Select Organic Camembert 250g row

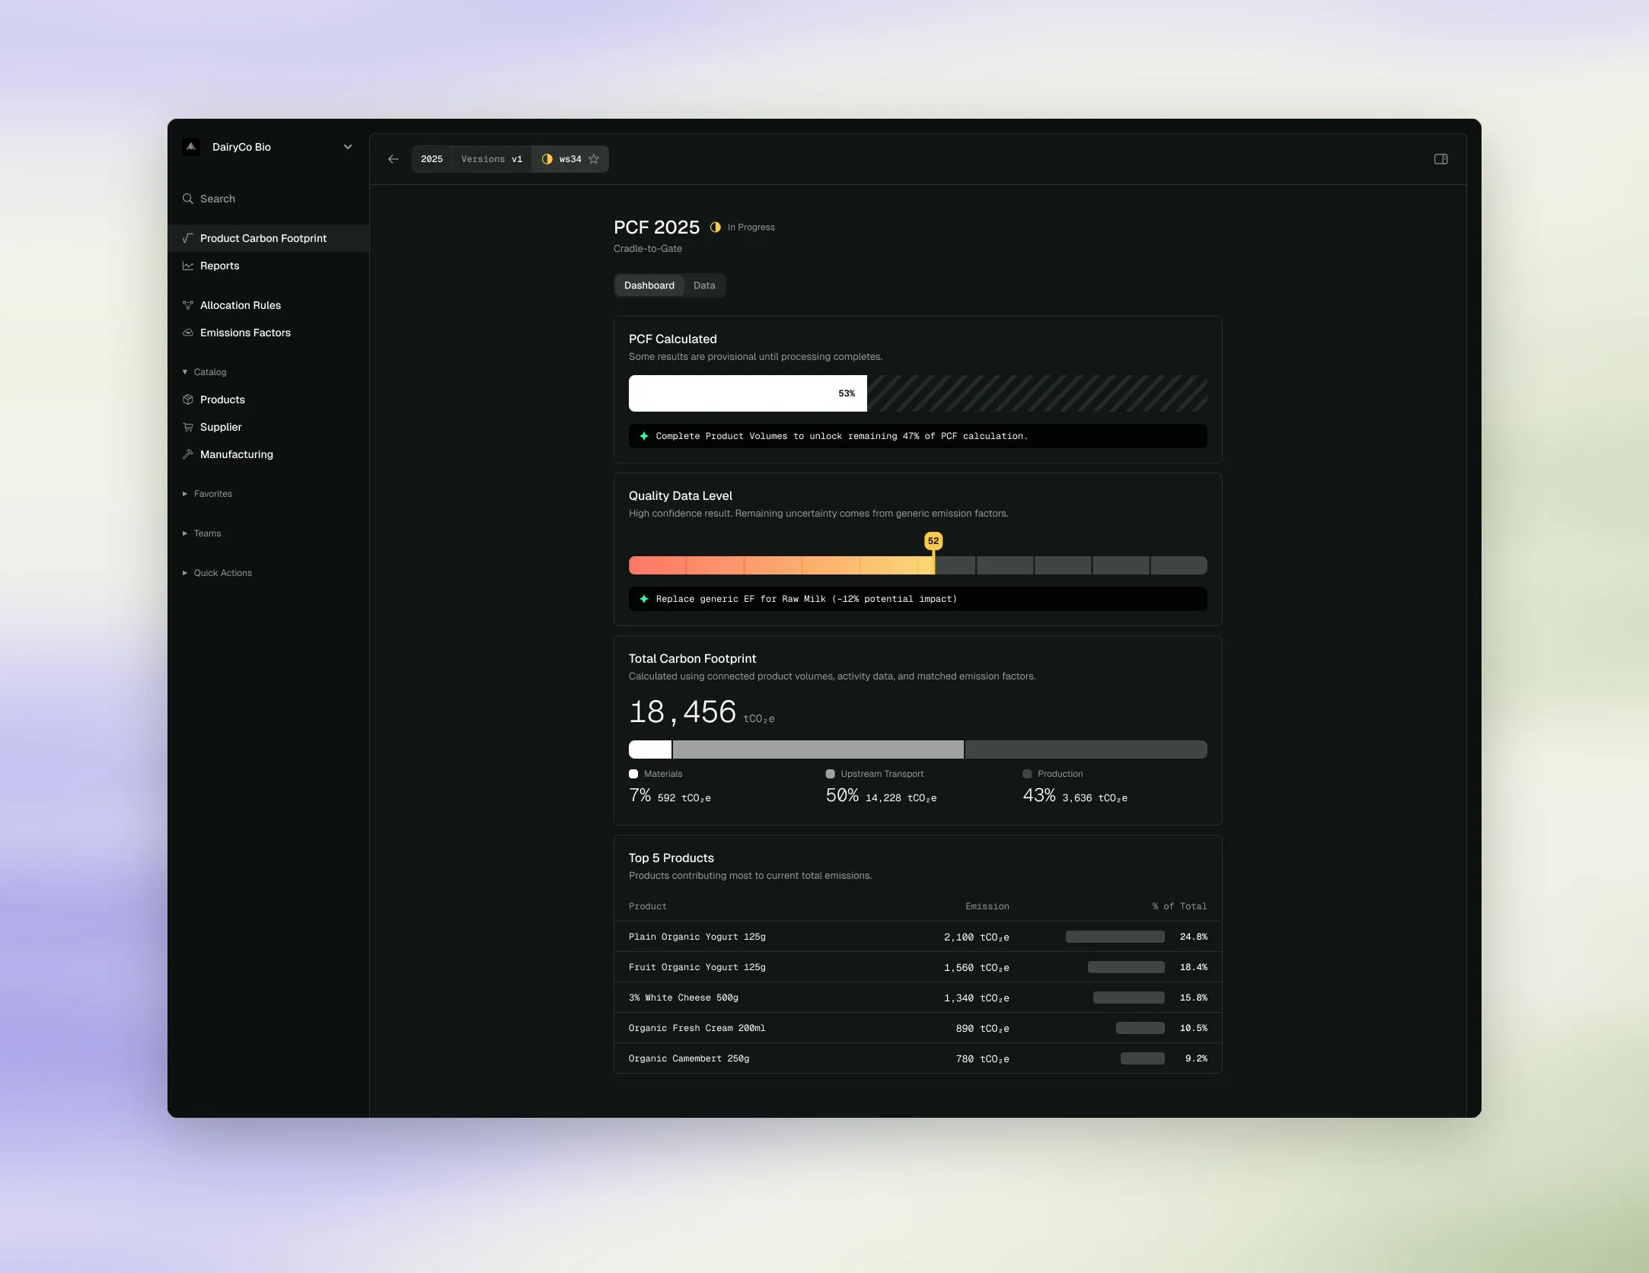tap(918, 1058)
